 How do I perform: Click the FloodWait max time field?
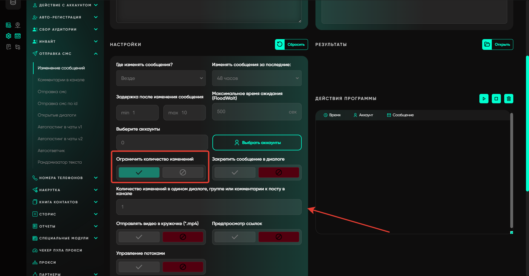tap(251, 112)
